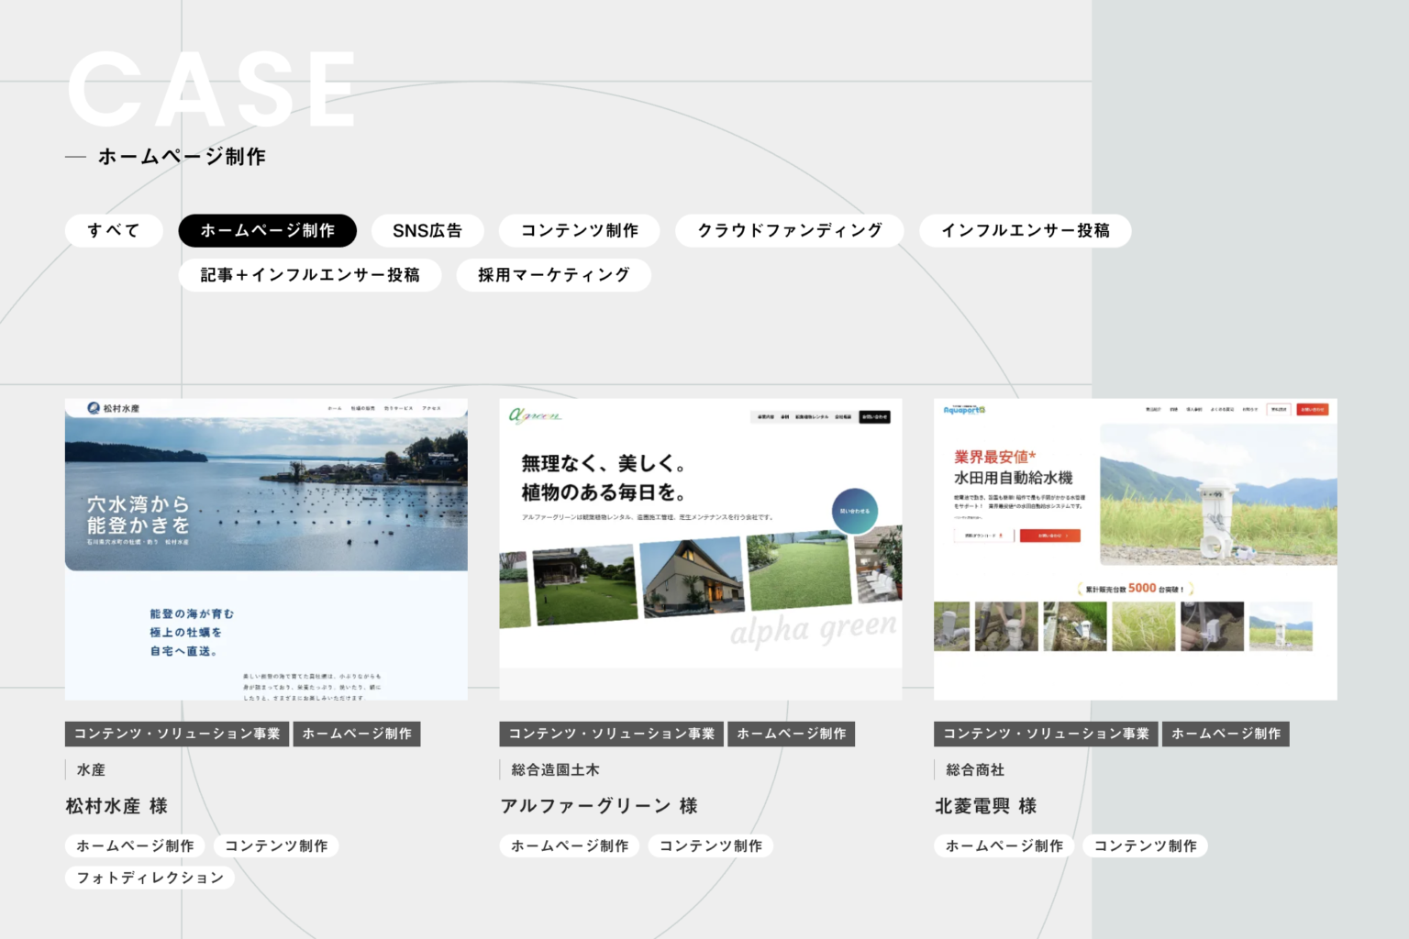The height and width of the screenshot is (939, 1409).
Task: Filter by 記事+インフルエンサー投稿
Action: (x=310, y=274)
